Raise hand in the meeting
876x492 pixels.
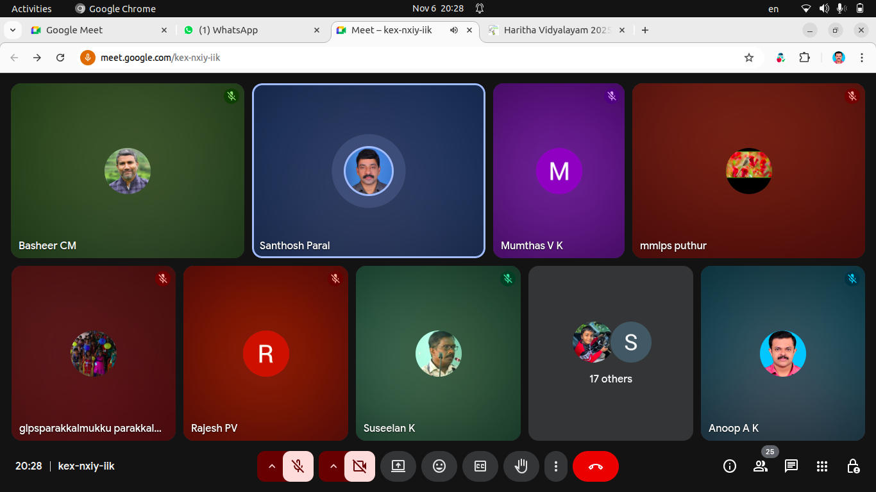tap(521, 466)
